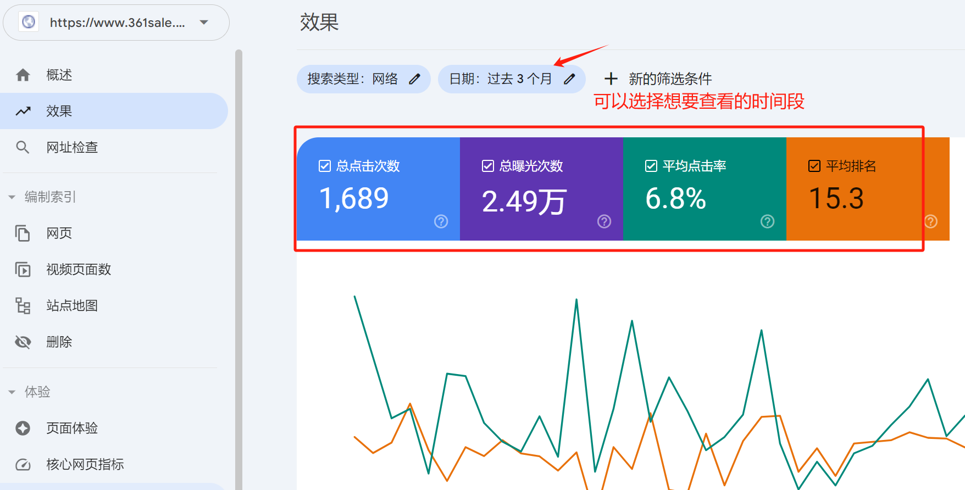Collapse the 体验 section
Viewport: 965px width, 490px height.
tap(12, 392)
